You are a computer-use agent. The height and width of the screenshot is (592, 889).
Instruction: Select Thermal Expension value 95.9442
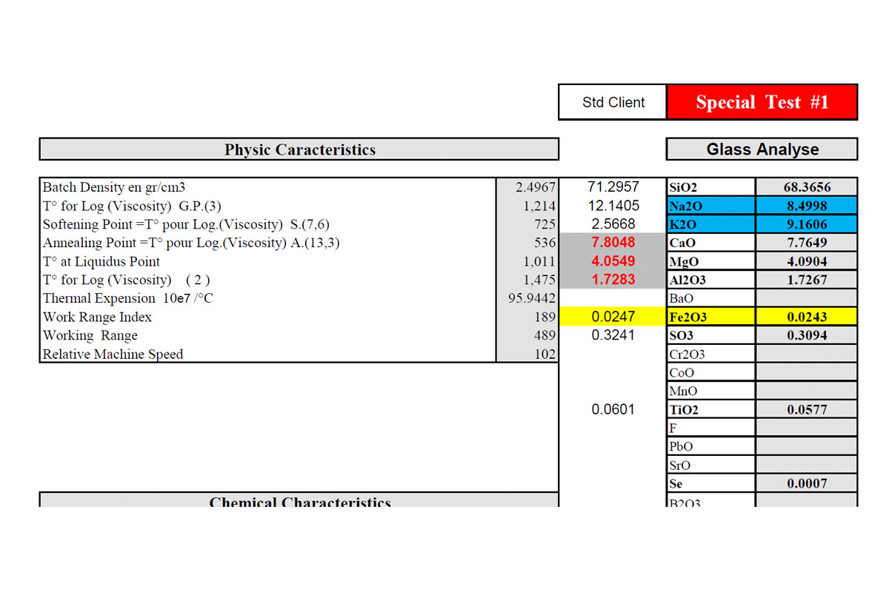[x=527, y=298]
